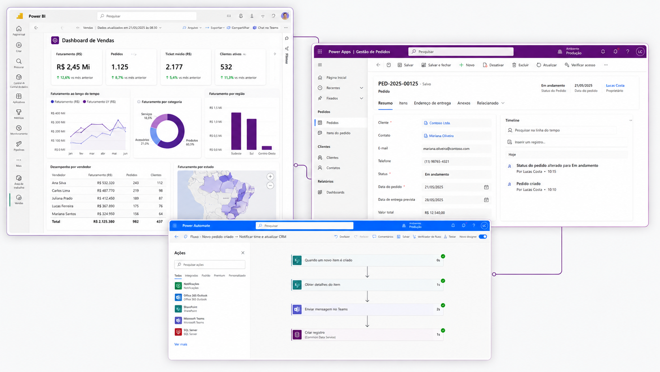Open calendar picker for Data do pedido

tap(486, 187)
